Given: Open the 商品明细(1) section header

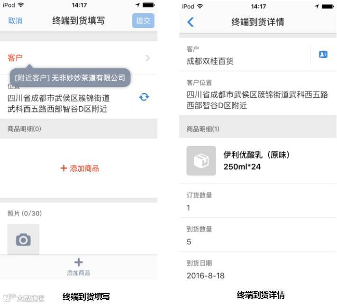Looking at the screenshot, I should 258,129.
